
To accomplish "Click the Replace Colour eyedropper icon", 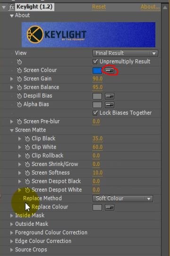I will point(110,207).
